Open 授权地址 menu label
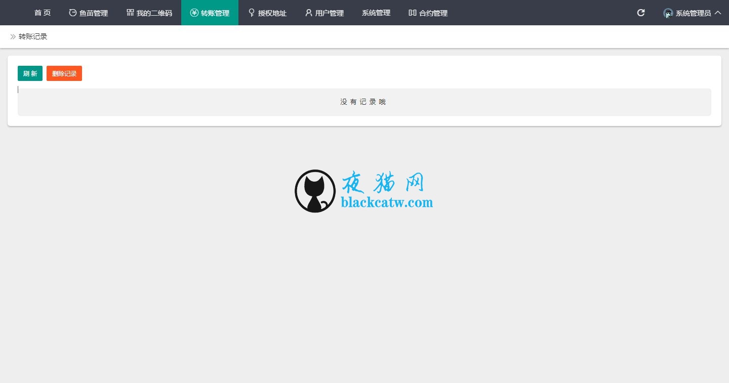Image resolution: width=729 pixels, height=383 pixels. click(x=272, y=13)
